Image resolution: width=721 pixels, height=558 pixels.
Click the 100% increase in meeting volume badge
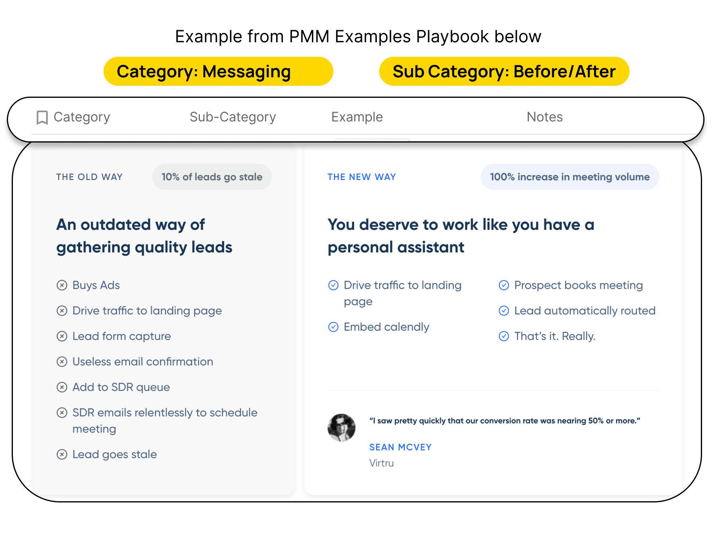[569, 177]
